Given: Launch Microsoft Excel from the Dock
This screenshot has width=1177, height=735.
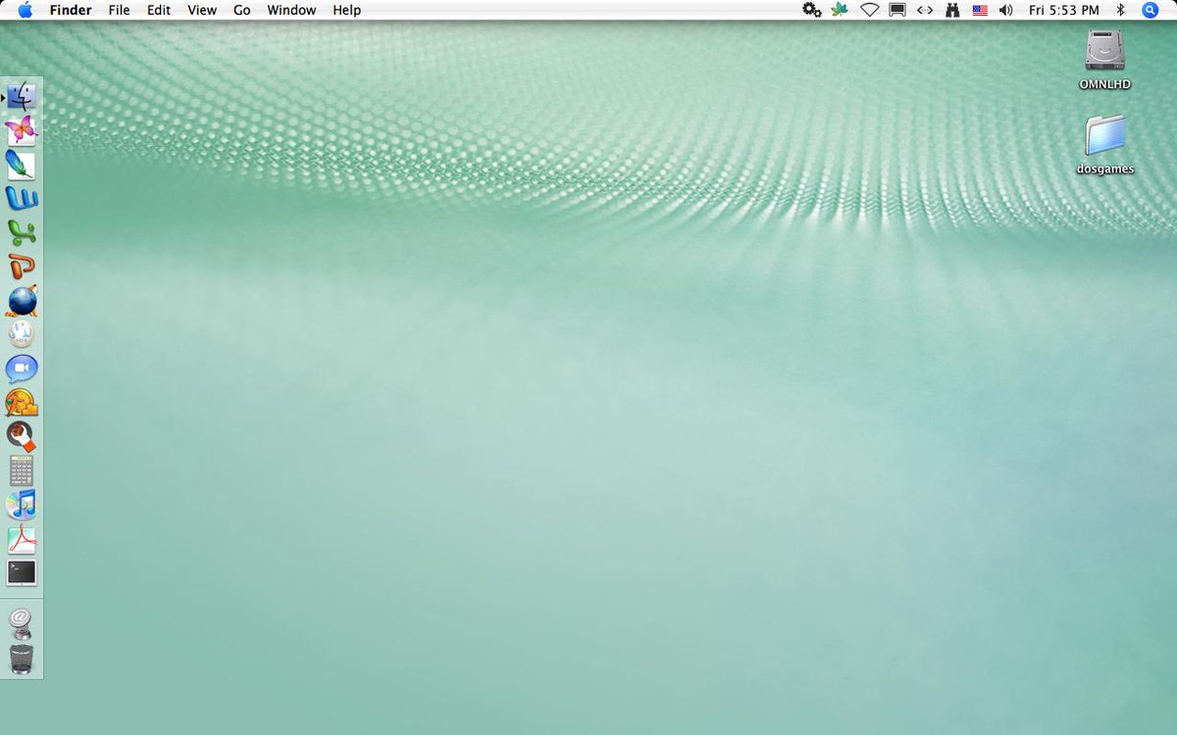Looking at the screenshot, I should (x=22, y=232).
